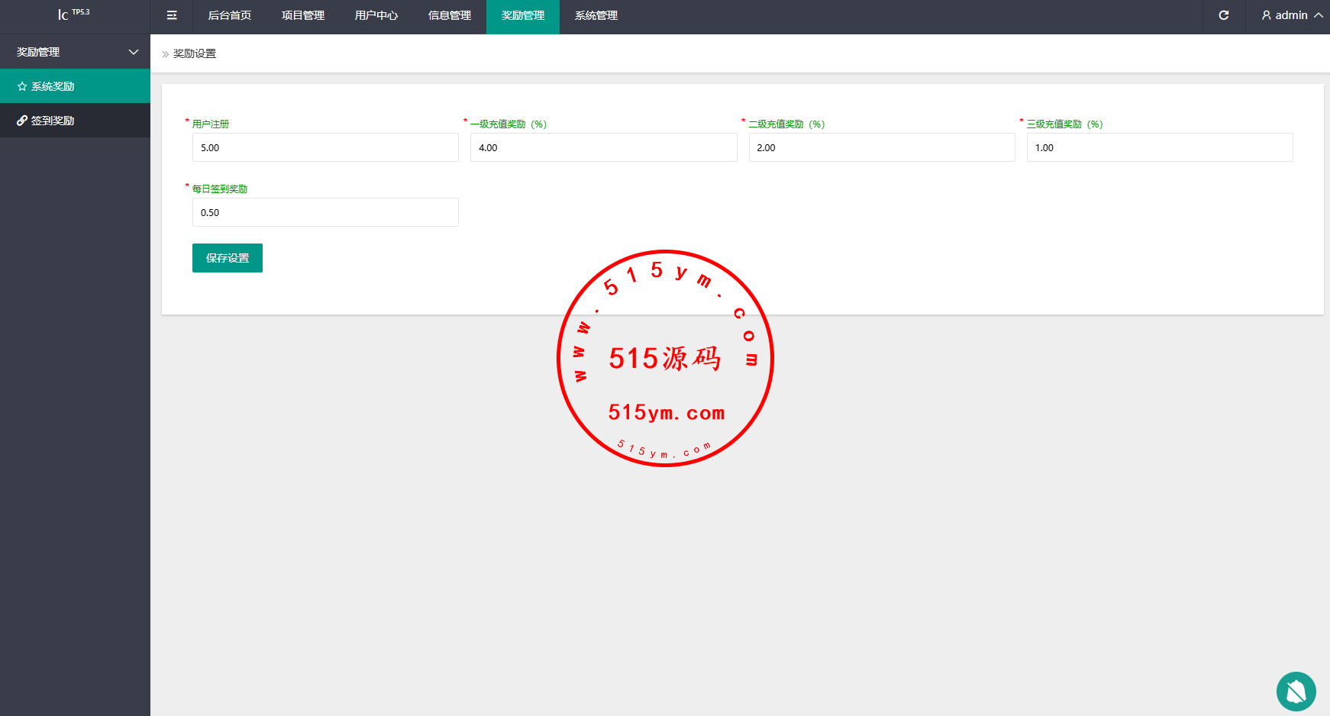The height and width of the screenshot is (716, 1330).
Task: Open the 签到奖励 sidebar link
Action: coord(53,121)
